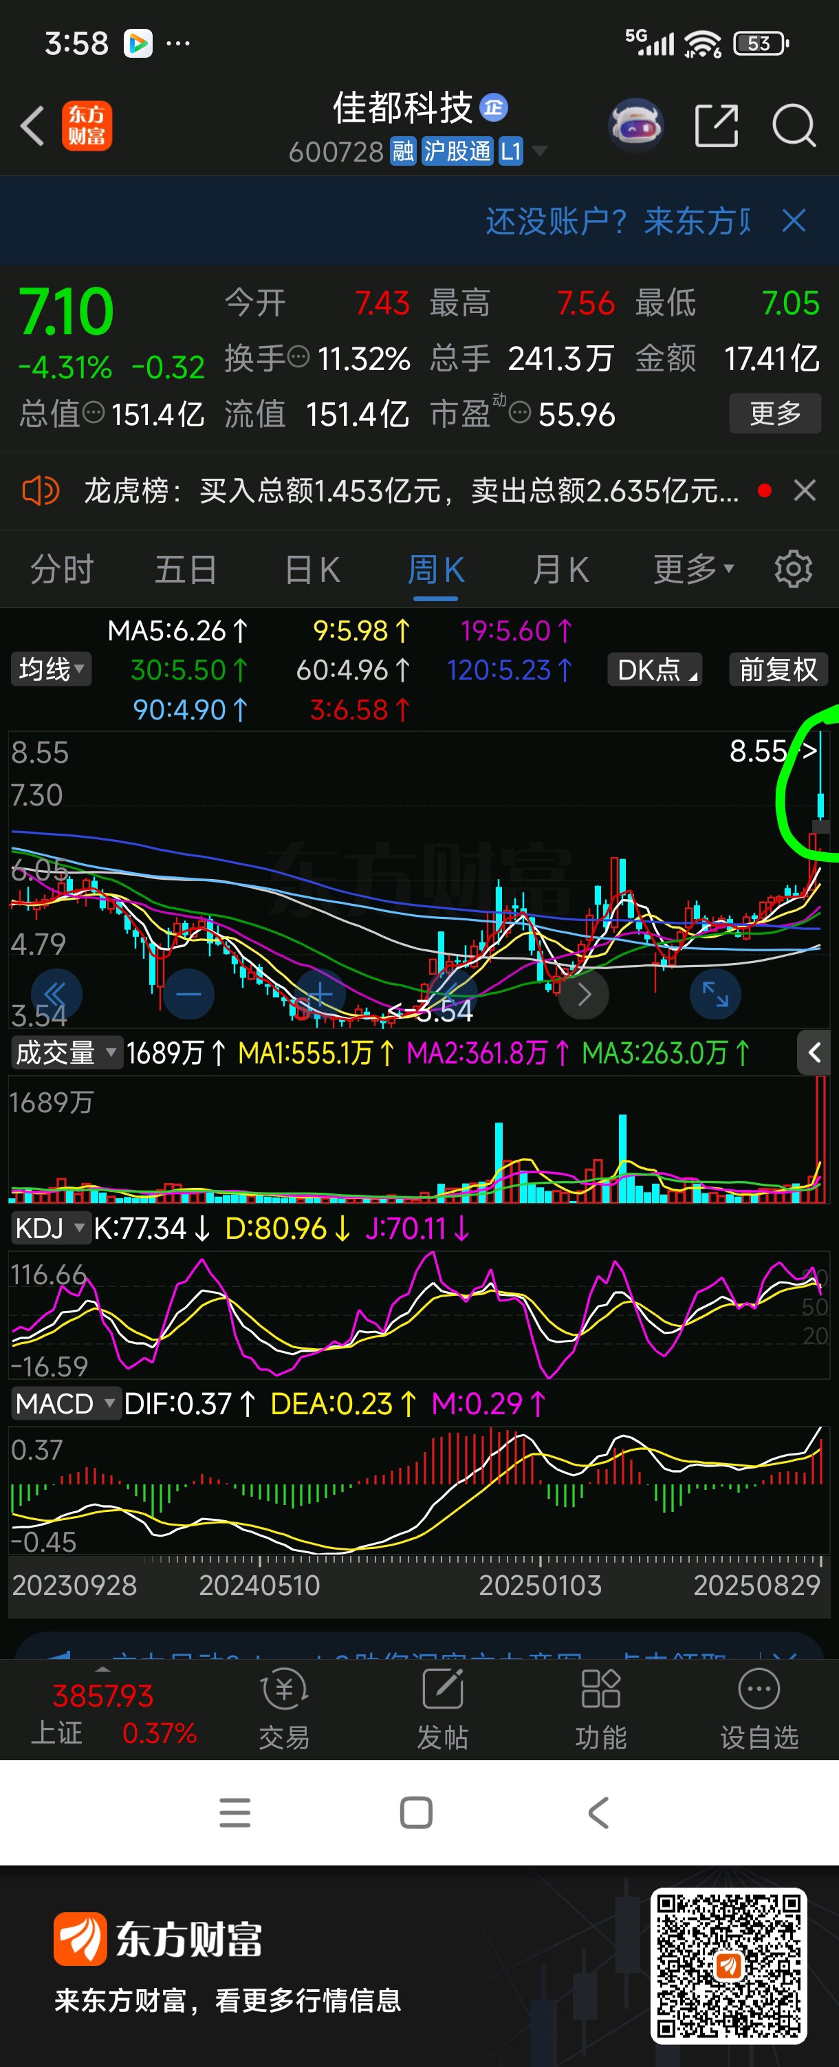Collapse indicator side panel arrow
This screenshot has height=2067, width=839.
[x=814, y=1052]
